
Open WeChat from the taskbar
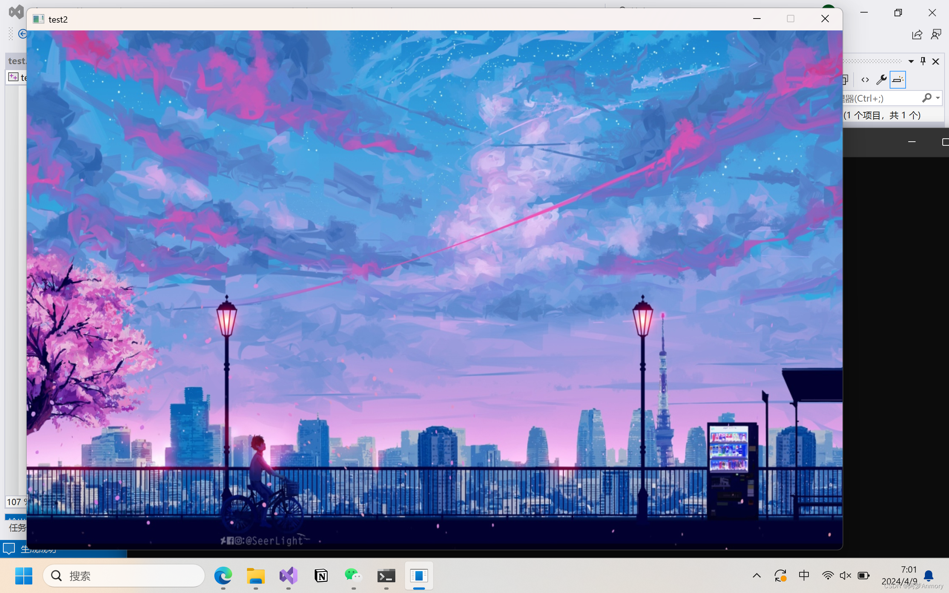[353, 575]
